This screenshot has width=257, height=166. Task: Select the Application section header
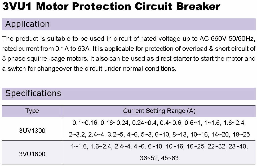coord(129,24)
